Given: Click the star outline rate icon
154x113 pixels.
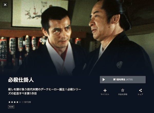Looking at the screenshot, I should pyautogui.click(x=123, y=90).
